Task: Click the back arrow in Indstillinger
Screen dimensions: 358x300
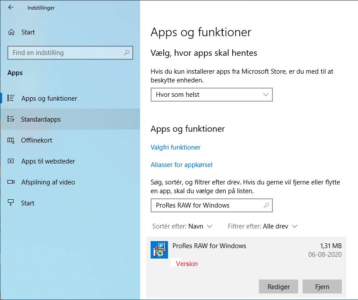Action: 11,7
